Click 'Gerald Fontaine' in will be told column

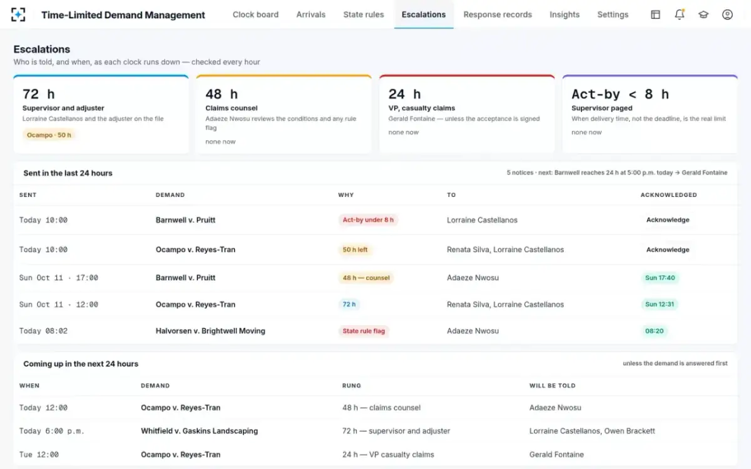556,455
